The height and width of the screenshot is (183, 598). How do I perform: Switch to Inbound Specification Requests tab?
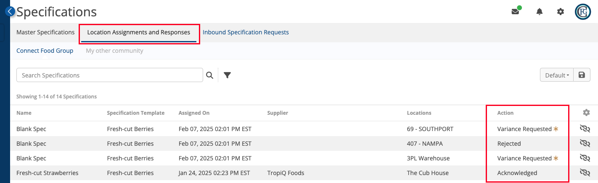click(246, 32)
